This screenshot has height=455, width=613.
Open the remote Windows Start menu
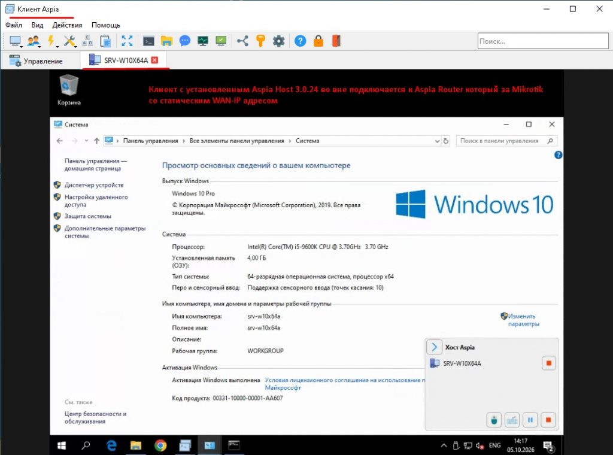tap(62, 445)
